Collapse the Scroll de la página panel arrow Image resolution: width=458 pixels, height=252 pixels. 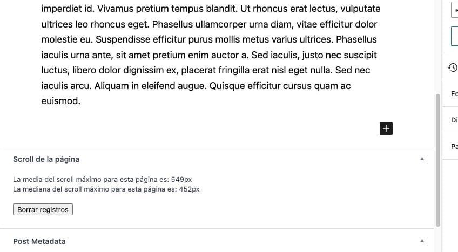click(422, 159)
